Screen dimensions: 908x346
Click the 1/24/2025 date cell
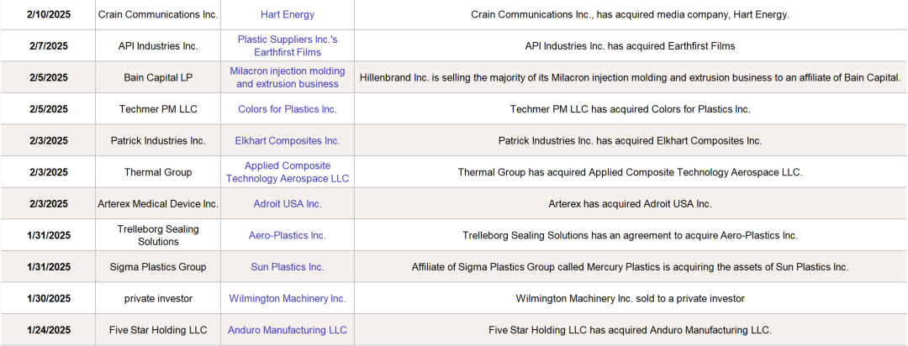48,330
